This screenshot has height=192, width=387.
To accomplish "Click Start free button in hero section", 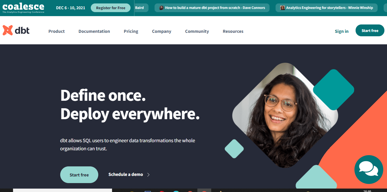I will click(x=79, y=175).
